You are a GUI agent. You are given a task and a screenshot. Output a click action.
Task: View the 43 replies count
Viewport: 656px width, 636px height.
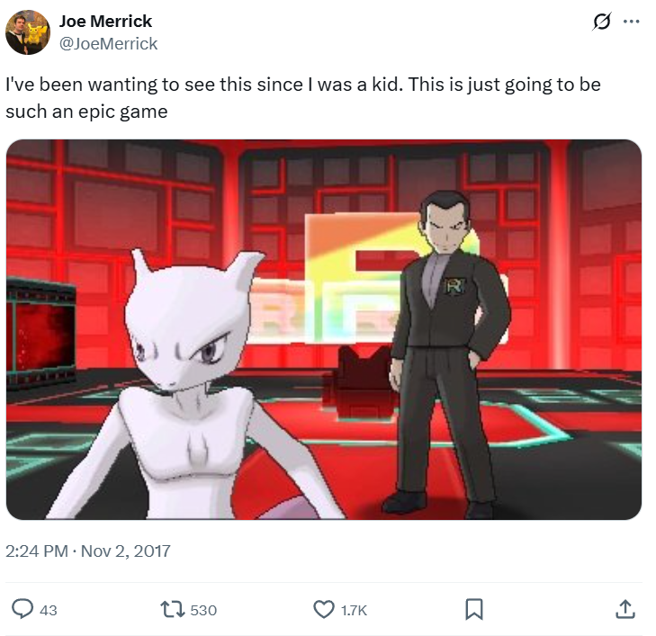click(x=48, y=611)
